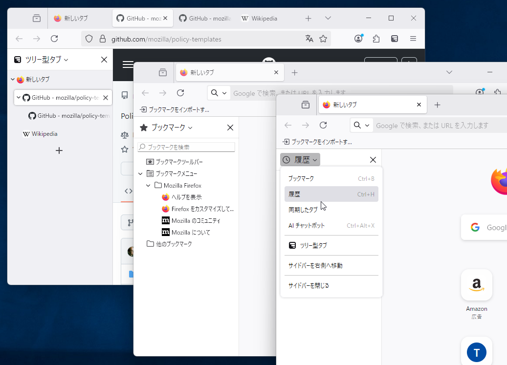507x365 pixels.
Task: Open the application menu hamburger icon
Action: tap(413, 38)
